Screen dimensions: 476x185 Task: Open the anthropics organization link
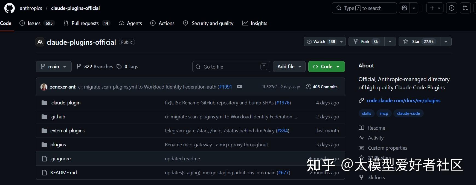(31, 8)
